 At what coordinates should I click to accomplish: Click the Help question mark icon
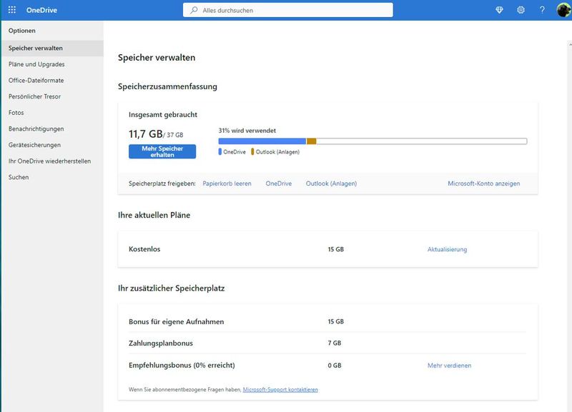[541, 10]
